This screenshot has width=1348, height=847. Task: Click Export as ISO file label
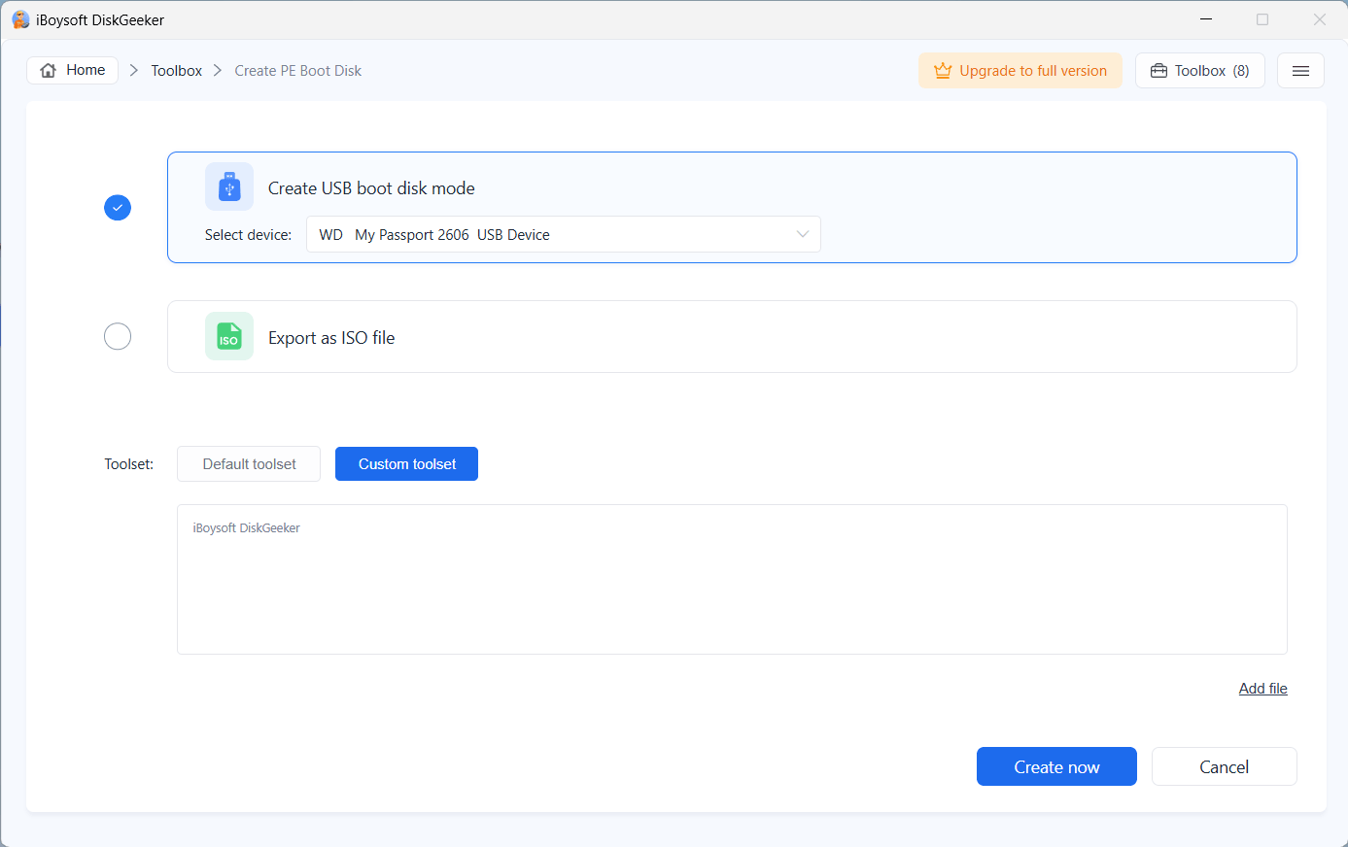pyautogui.click(x=331, y=338)
